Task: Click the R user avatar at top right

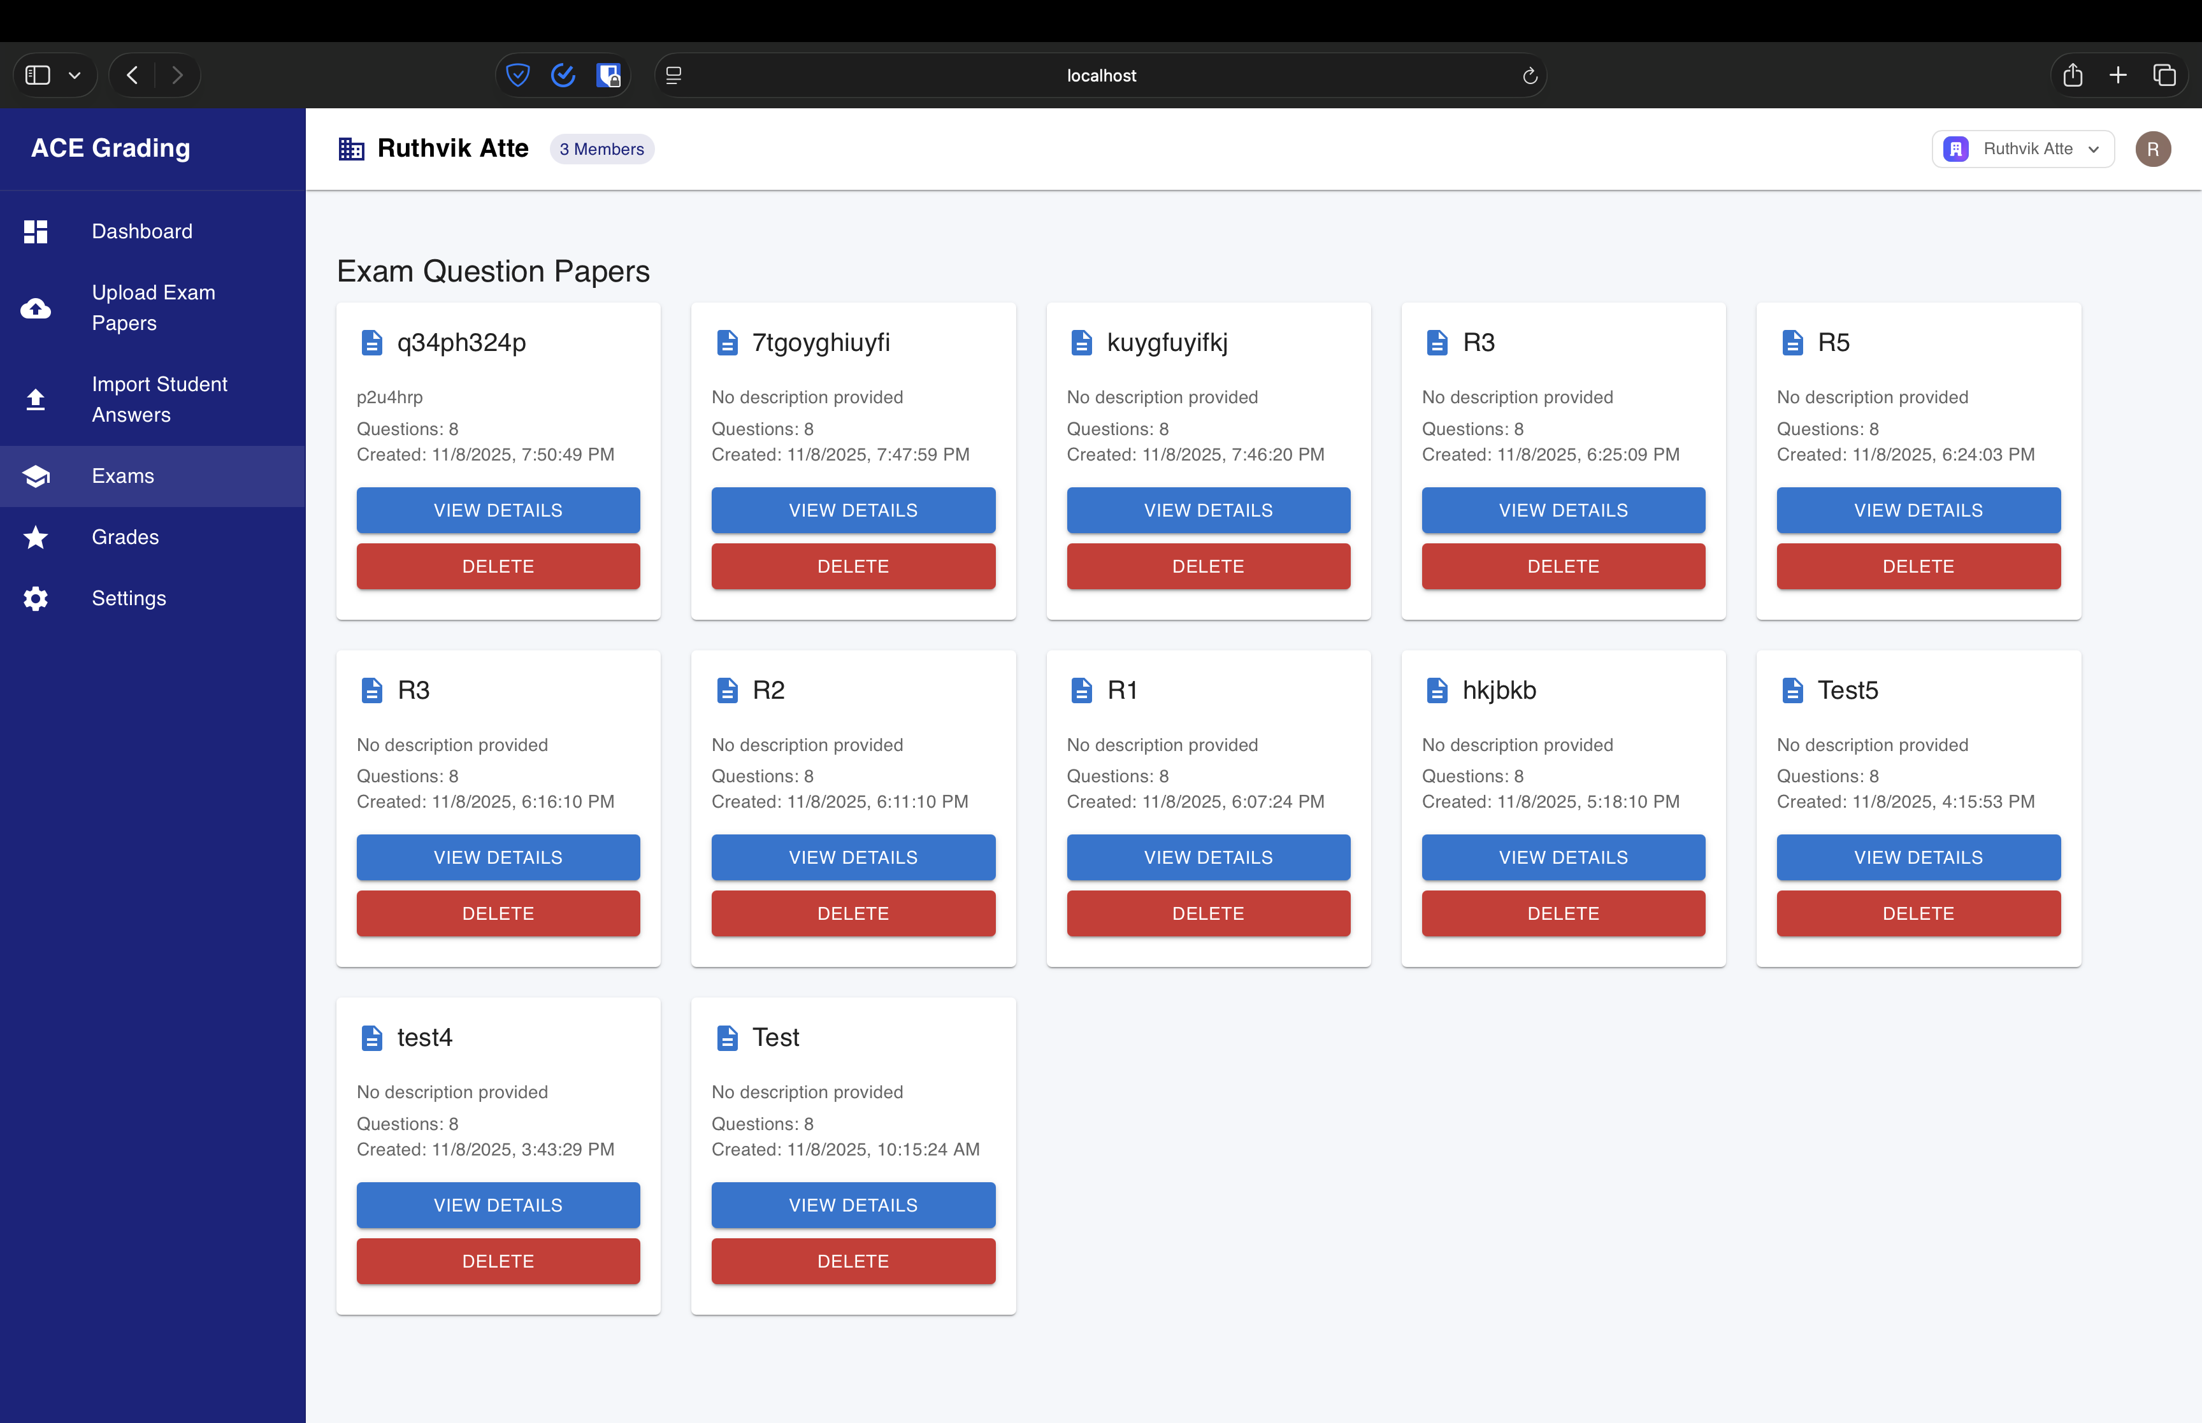Action: [2152, 149]
